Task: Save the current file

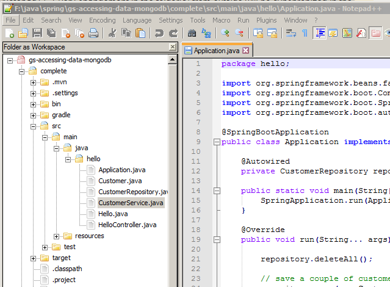Action: tap(37, 33)
